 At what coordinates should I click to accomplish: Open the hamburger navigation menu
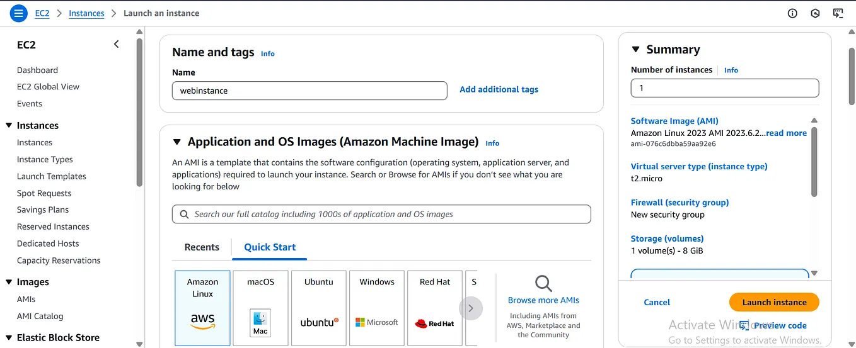click(19, 13)
